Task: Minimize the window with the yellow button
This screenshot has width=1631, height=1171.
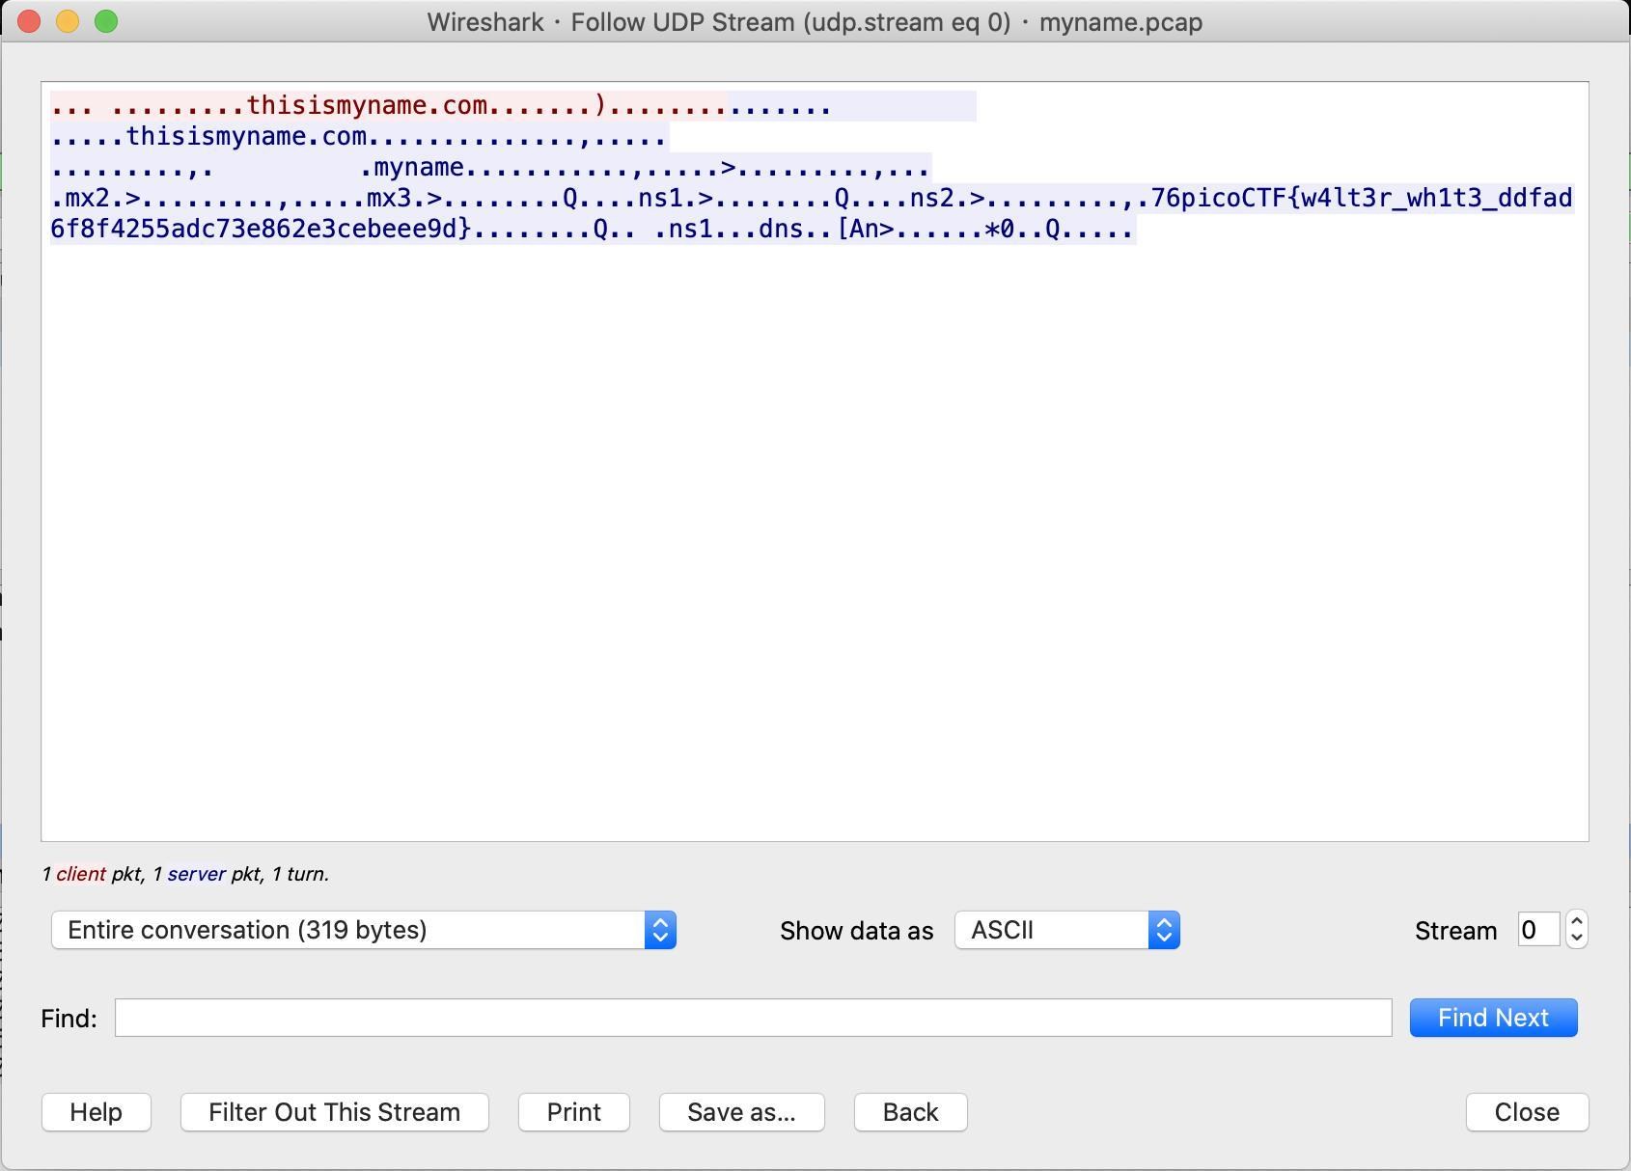Action: pyautogui.click(x=68, y=21)
